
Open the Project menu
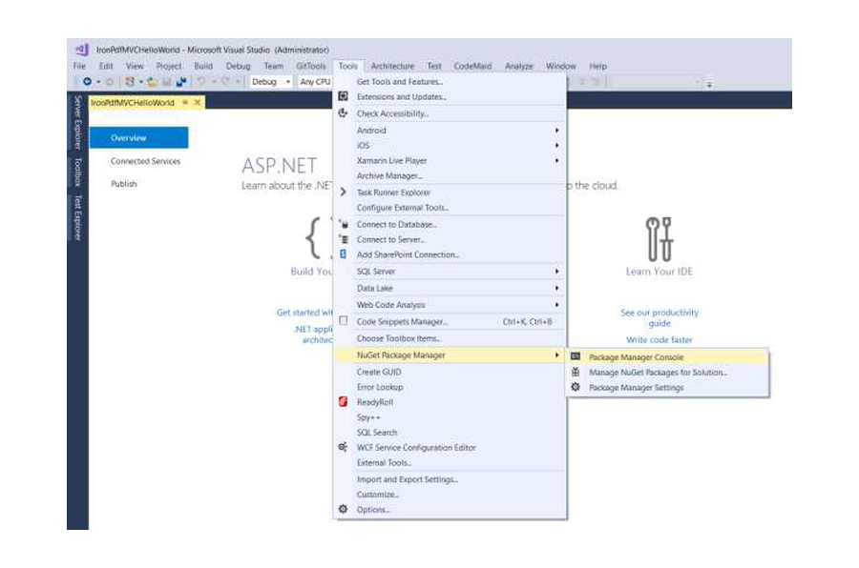(x=168, y=66)
